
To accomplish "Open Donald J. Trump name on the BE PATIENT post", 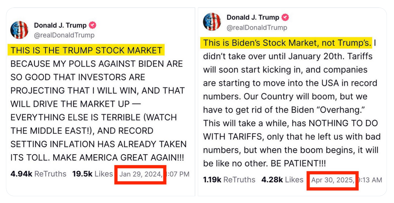I will pos(253,18).
